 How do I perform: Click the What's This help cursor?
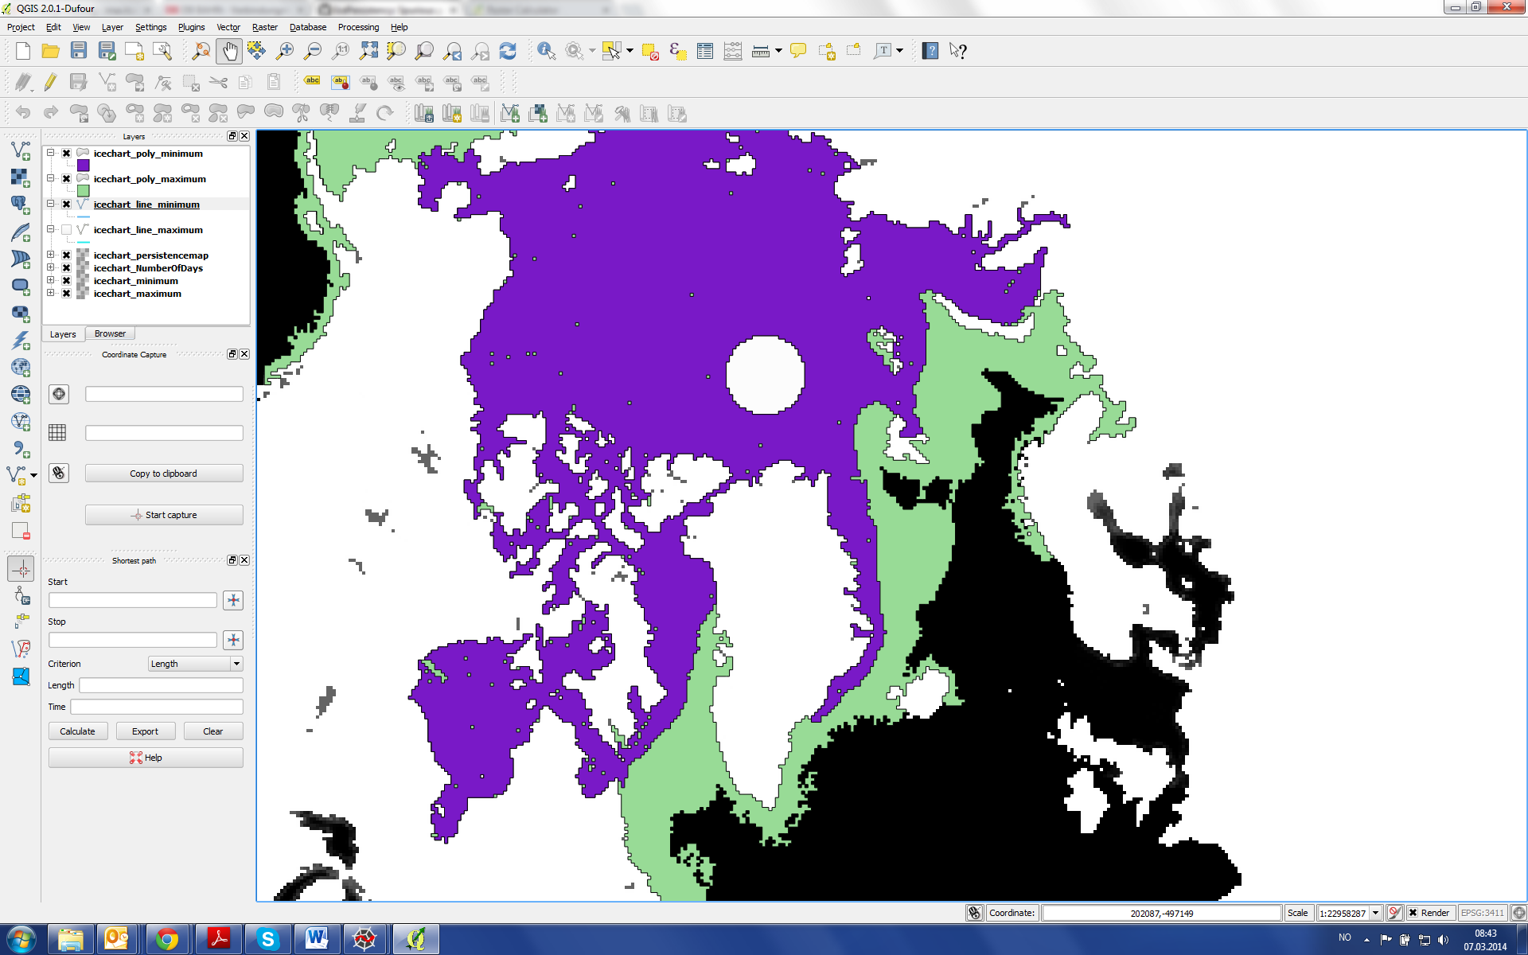click(x=958, y=51)
